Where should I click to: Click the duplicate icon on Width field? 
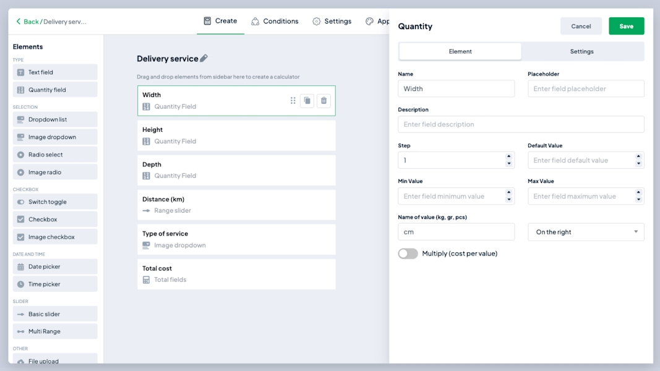point(307,101)
